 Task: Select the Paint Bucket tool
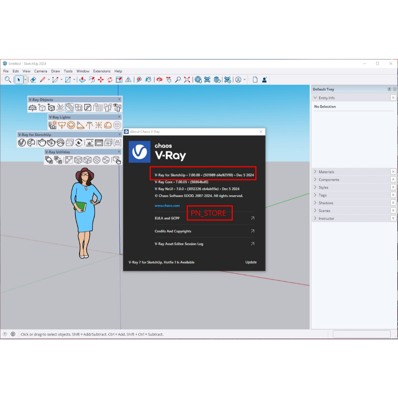coord(148,80)
